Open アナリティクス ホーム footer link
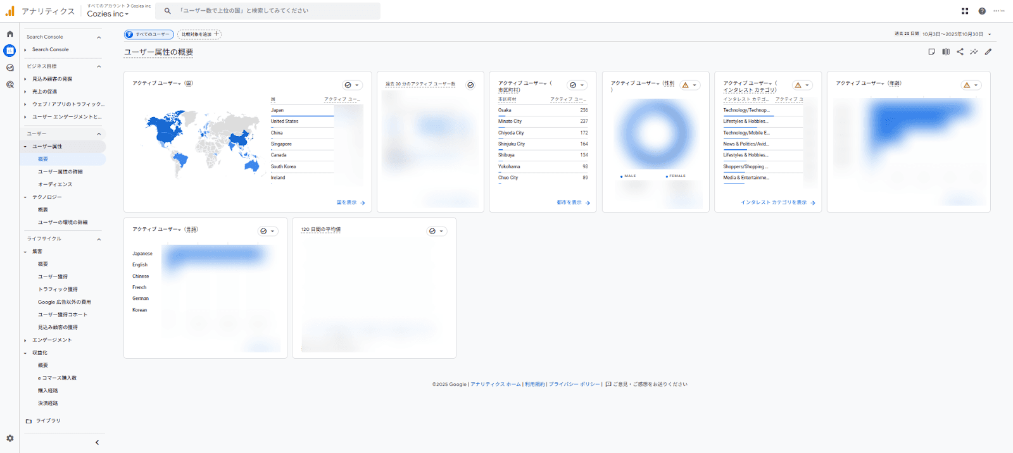The height and width of the screenshot is (453, 1013). click(x=496, y=384)
